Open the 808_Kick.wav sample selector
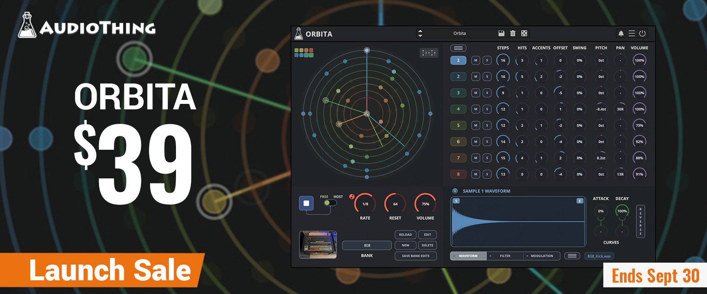The width and height of the screenshot is (707, 294). pos(599,256)
